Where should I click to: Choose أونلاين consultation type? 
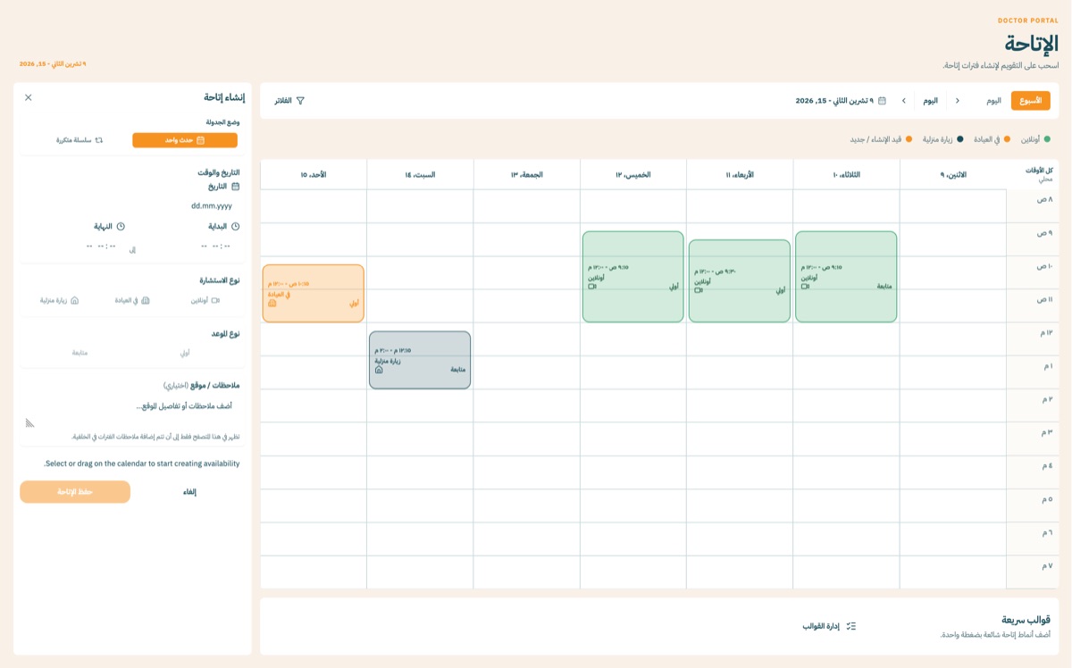pos(204,301)
